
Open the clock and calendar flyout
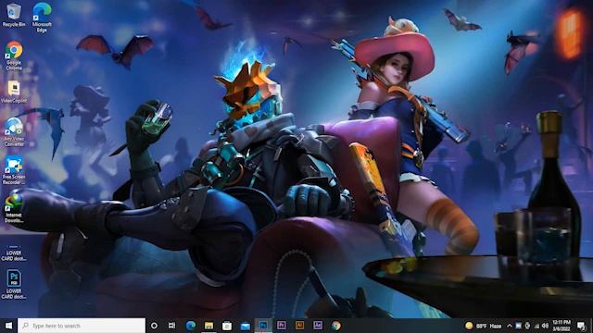561,326
